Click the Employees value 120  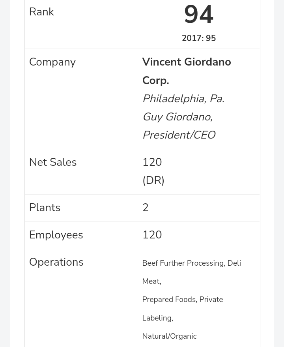152,235
